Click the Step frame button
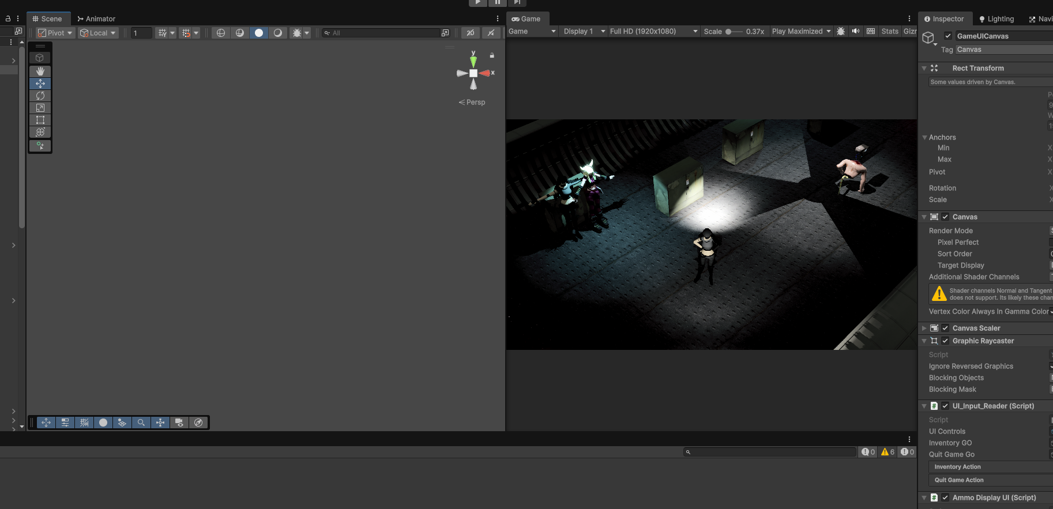 (517, 2)
